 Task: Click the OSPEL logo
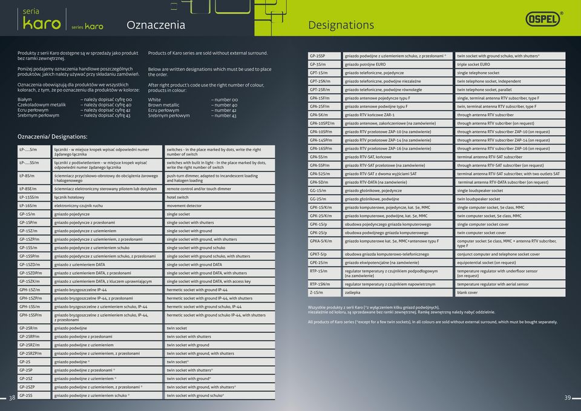click(x=543, y=19)
